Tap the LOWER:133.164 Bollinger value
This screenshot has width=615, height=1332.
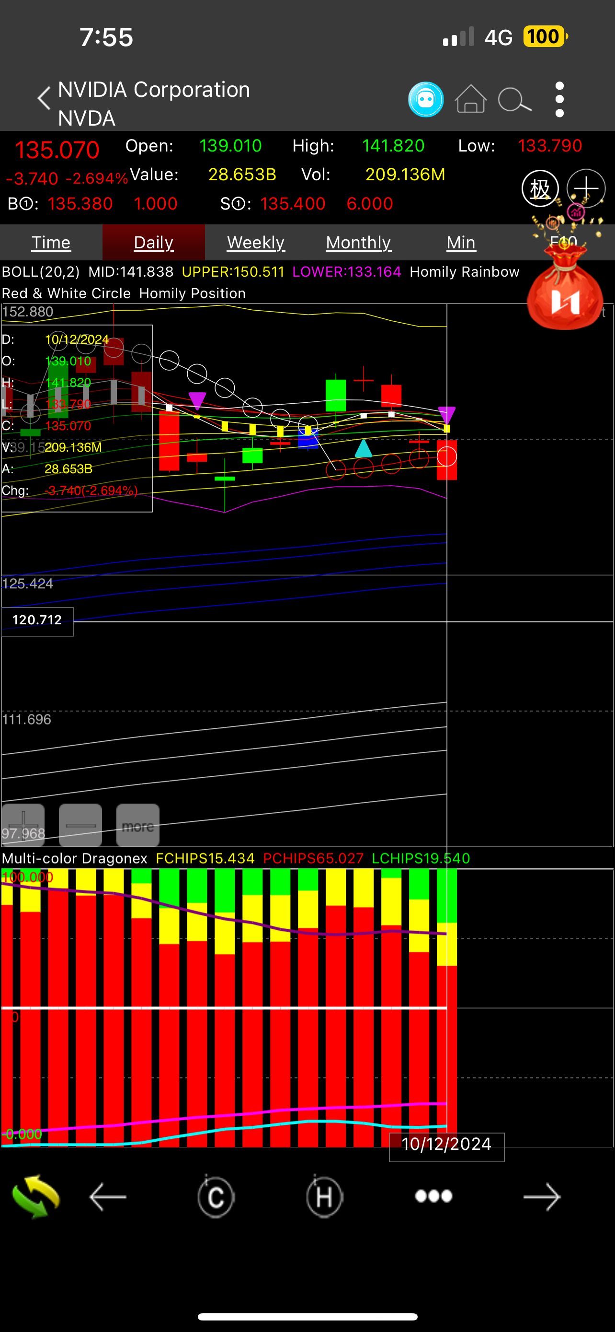coord(346,272)
